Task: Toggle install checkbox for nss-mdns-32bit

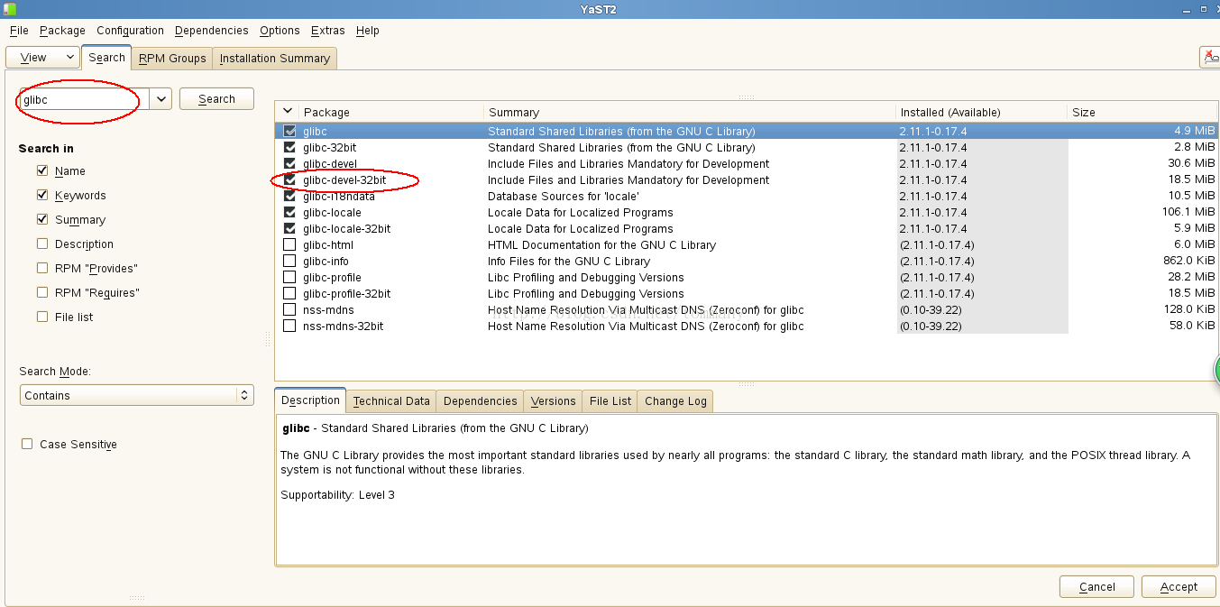Action: [289, 326]
